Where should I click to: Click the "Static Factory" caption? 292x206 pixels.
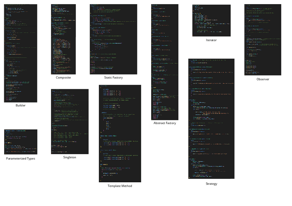tap(113, 78)
